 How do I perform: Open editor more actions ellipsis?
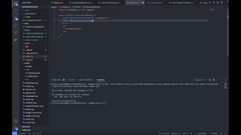point(226,3)
